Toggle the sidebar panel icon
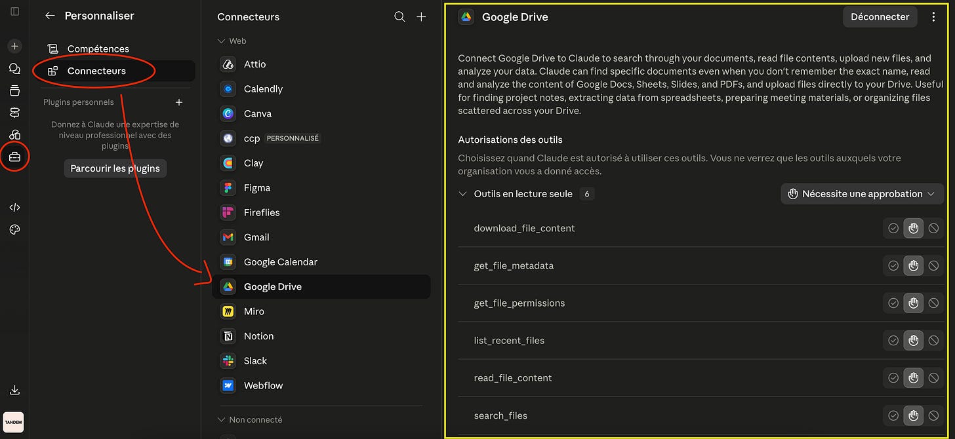The height and width of the screenshot is (439, 955). pyautogui.click(x=14, y=12)
